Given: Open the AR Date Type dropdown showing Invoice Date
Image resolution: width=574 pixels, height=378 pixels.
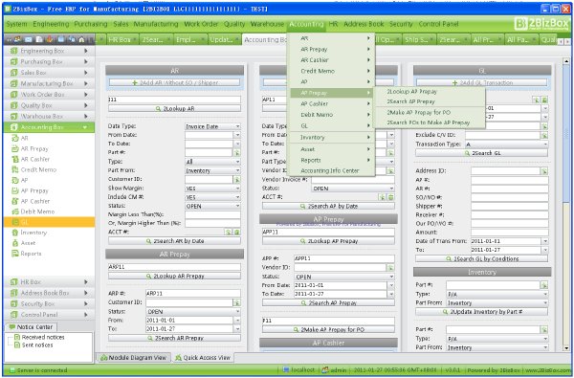Looking at the screenshot, I should coord(212,126).
